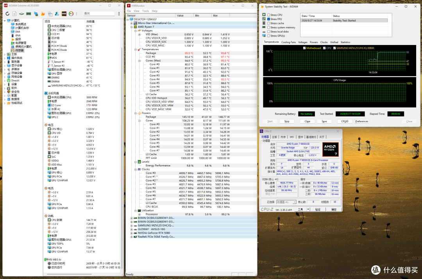Image resolution: width=422 pixels, height=279 pixels.
Task: Click the Stress CPU chip icon
Action: pyautogui.click(x=264, y=15)
